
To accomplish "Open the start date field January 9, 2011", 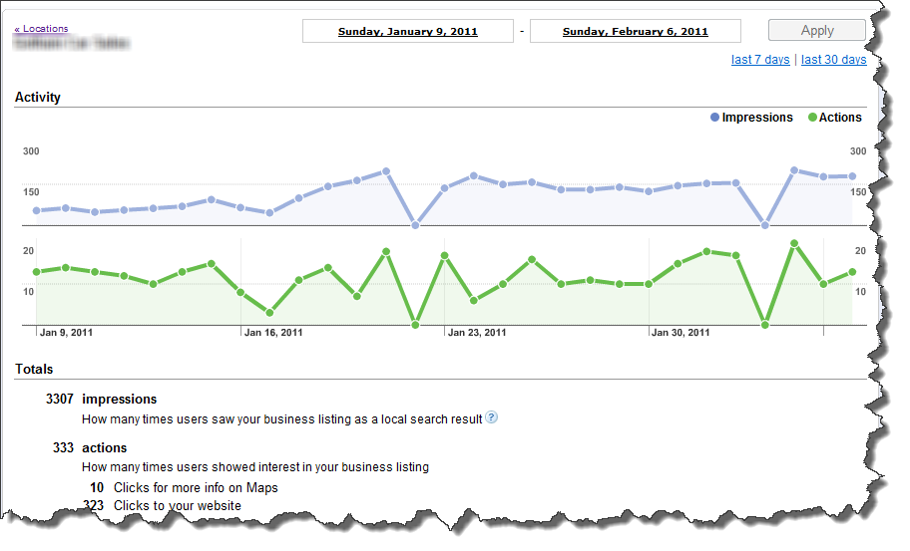I will click(407, 32).
